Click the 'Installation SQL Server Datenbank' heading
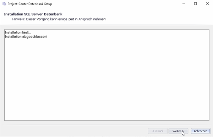Screen dimensions: 213x137 click(33, 14)
